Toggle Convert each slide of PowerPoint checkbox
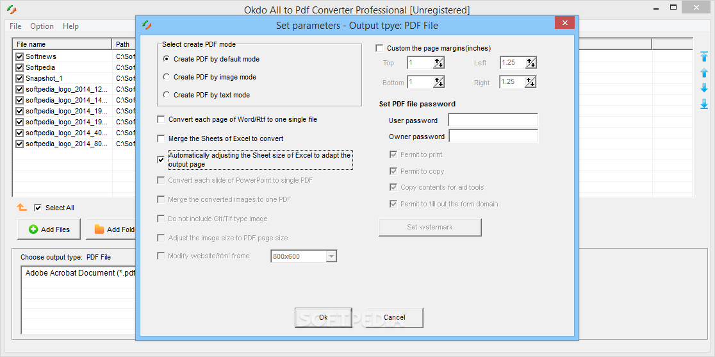Screen dimensions: 715x357 (161, 180)
